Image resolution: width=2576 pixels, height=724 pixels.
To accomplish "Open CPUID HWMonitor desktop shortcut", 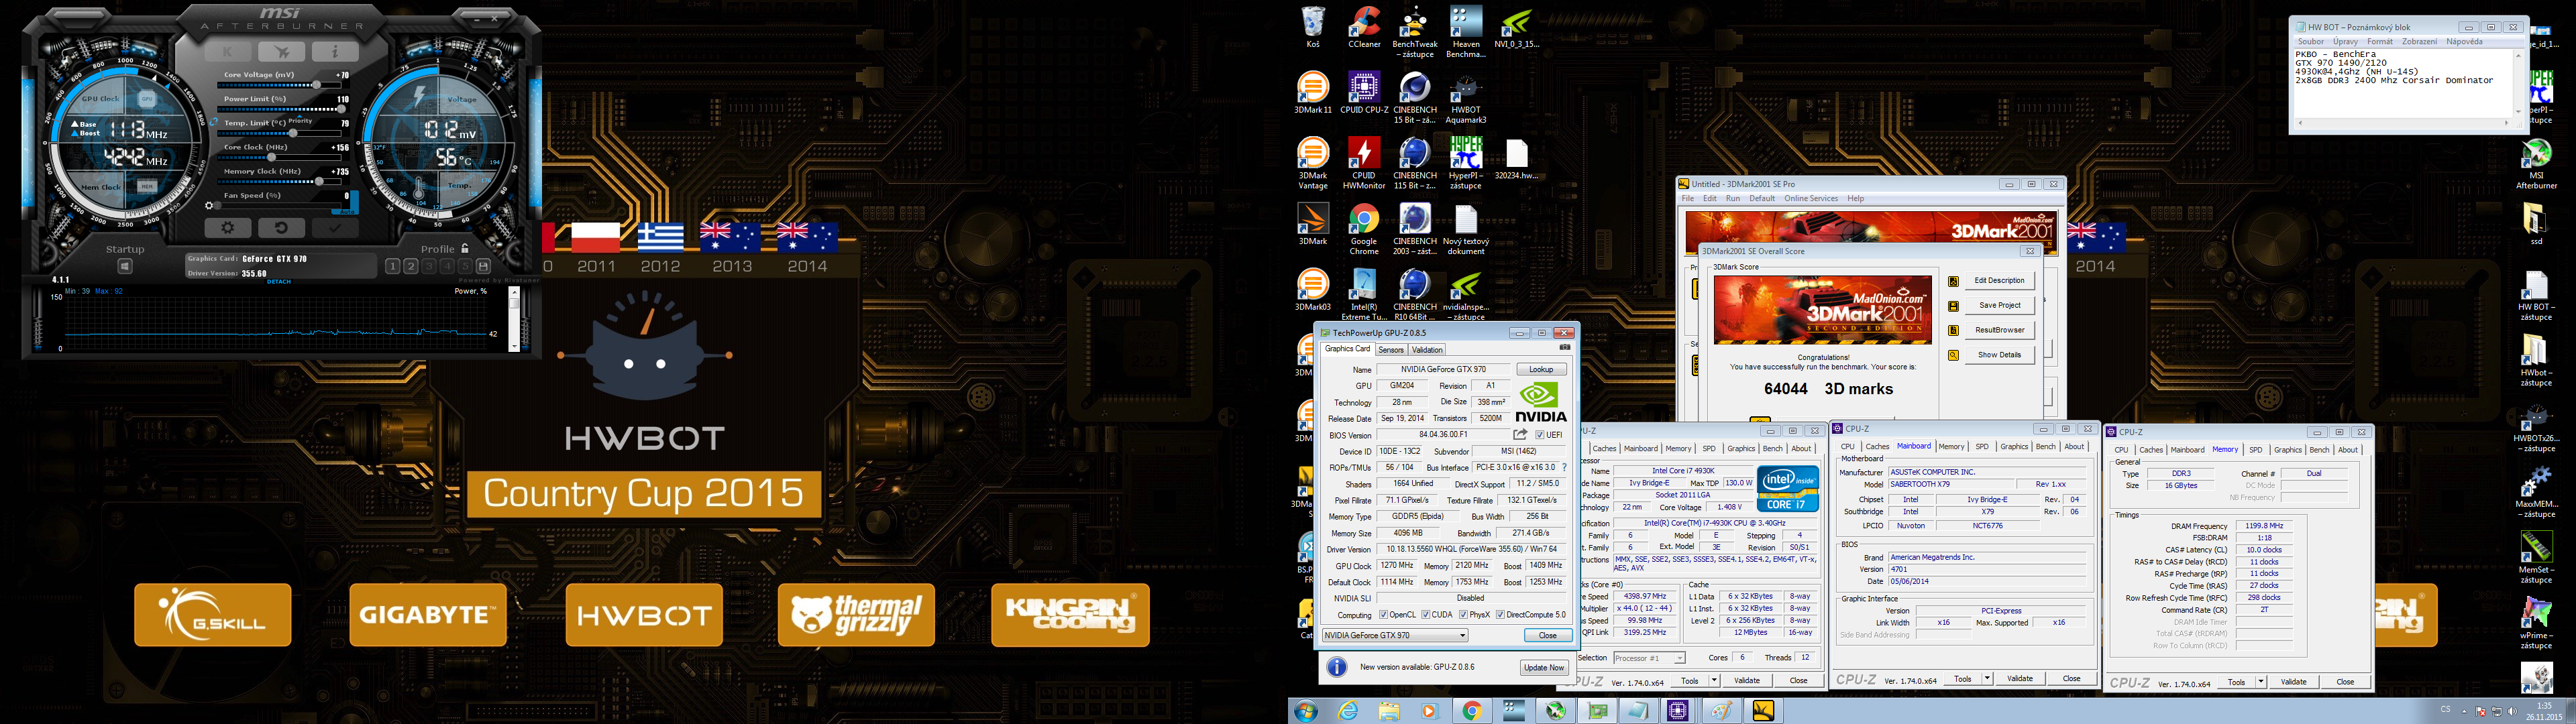I will [1364, 163].
